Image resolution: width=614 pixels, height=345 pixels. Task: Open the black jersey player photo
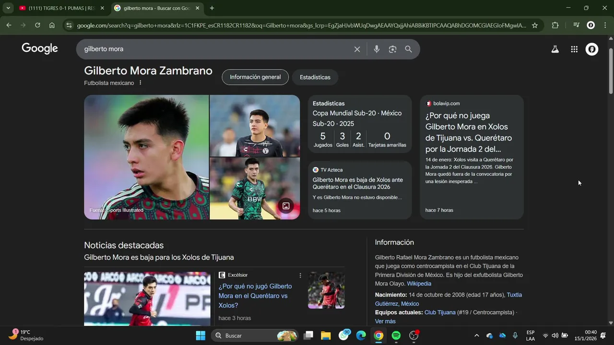pos(255,126)
